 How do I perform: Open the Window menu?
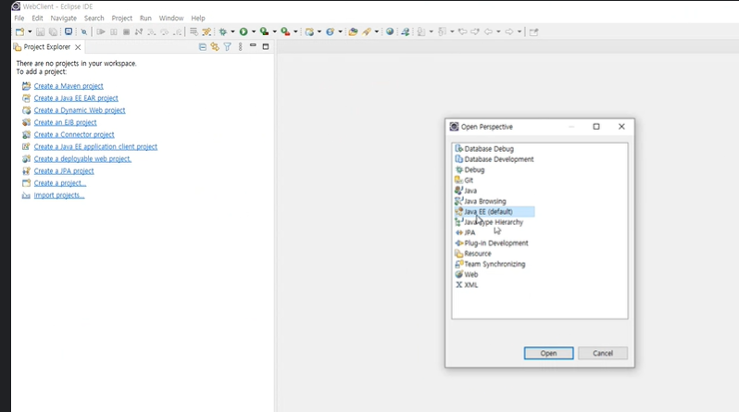[171, 18]
